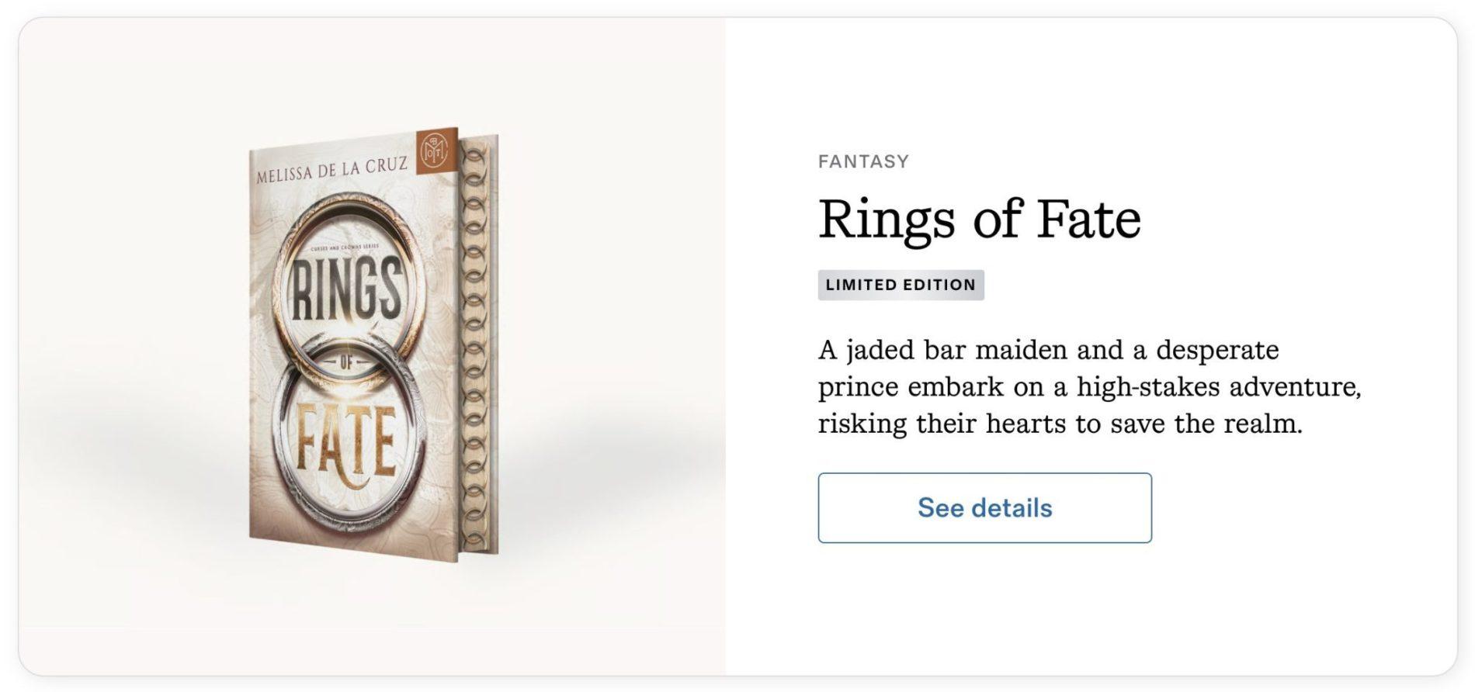Click the LIMITED EDITION badge
The width and height of the screenshot is (1475, 692).
901,285
